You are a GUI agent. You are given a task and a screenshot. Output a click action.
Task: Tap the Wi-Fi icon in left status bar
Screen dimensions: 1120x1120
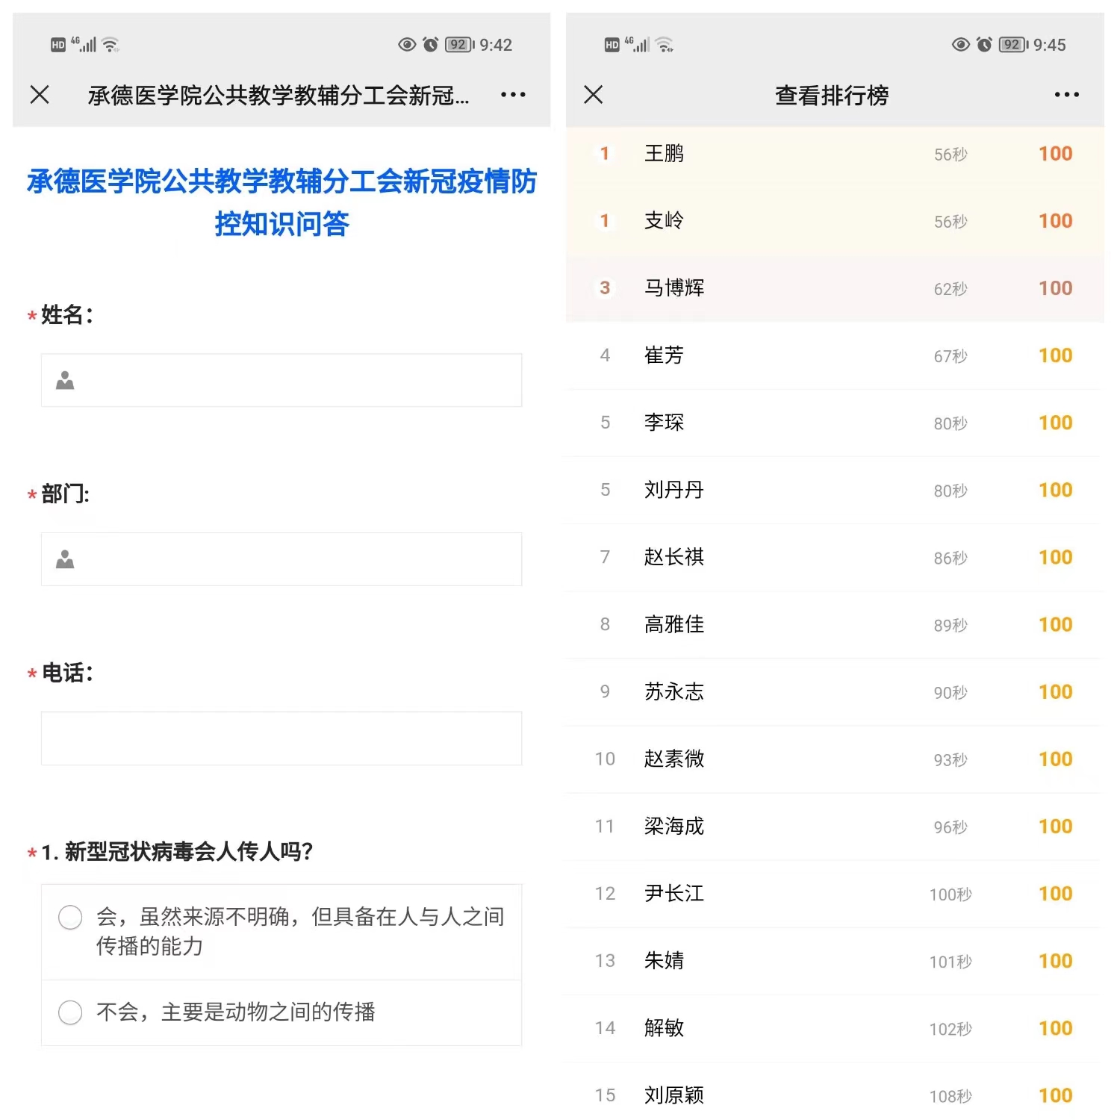(111, 45)
